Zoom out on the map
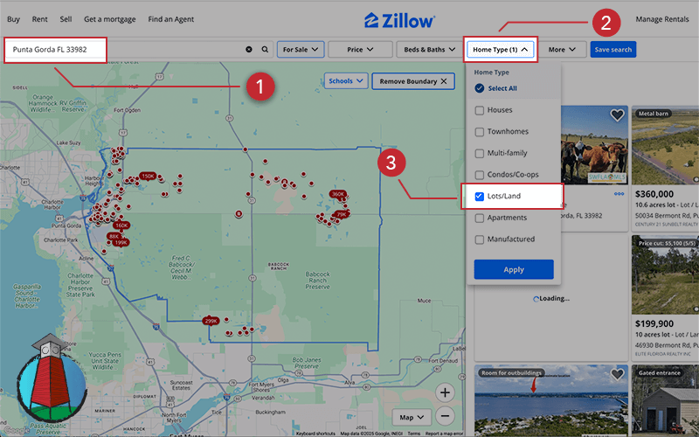 tap(445, 416)
